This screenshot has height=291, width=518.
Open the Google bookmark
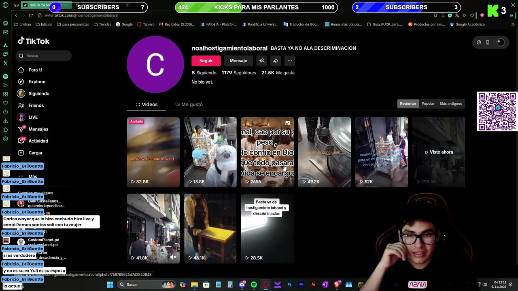[124, 24]
